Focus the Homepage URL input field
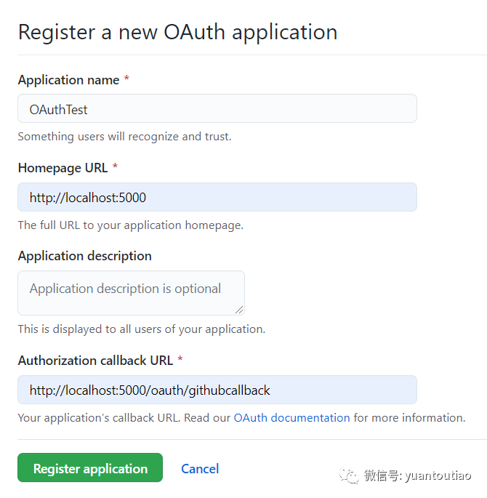Screen dimensions: 487x498 point(217,197)
